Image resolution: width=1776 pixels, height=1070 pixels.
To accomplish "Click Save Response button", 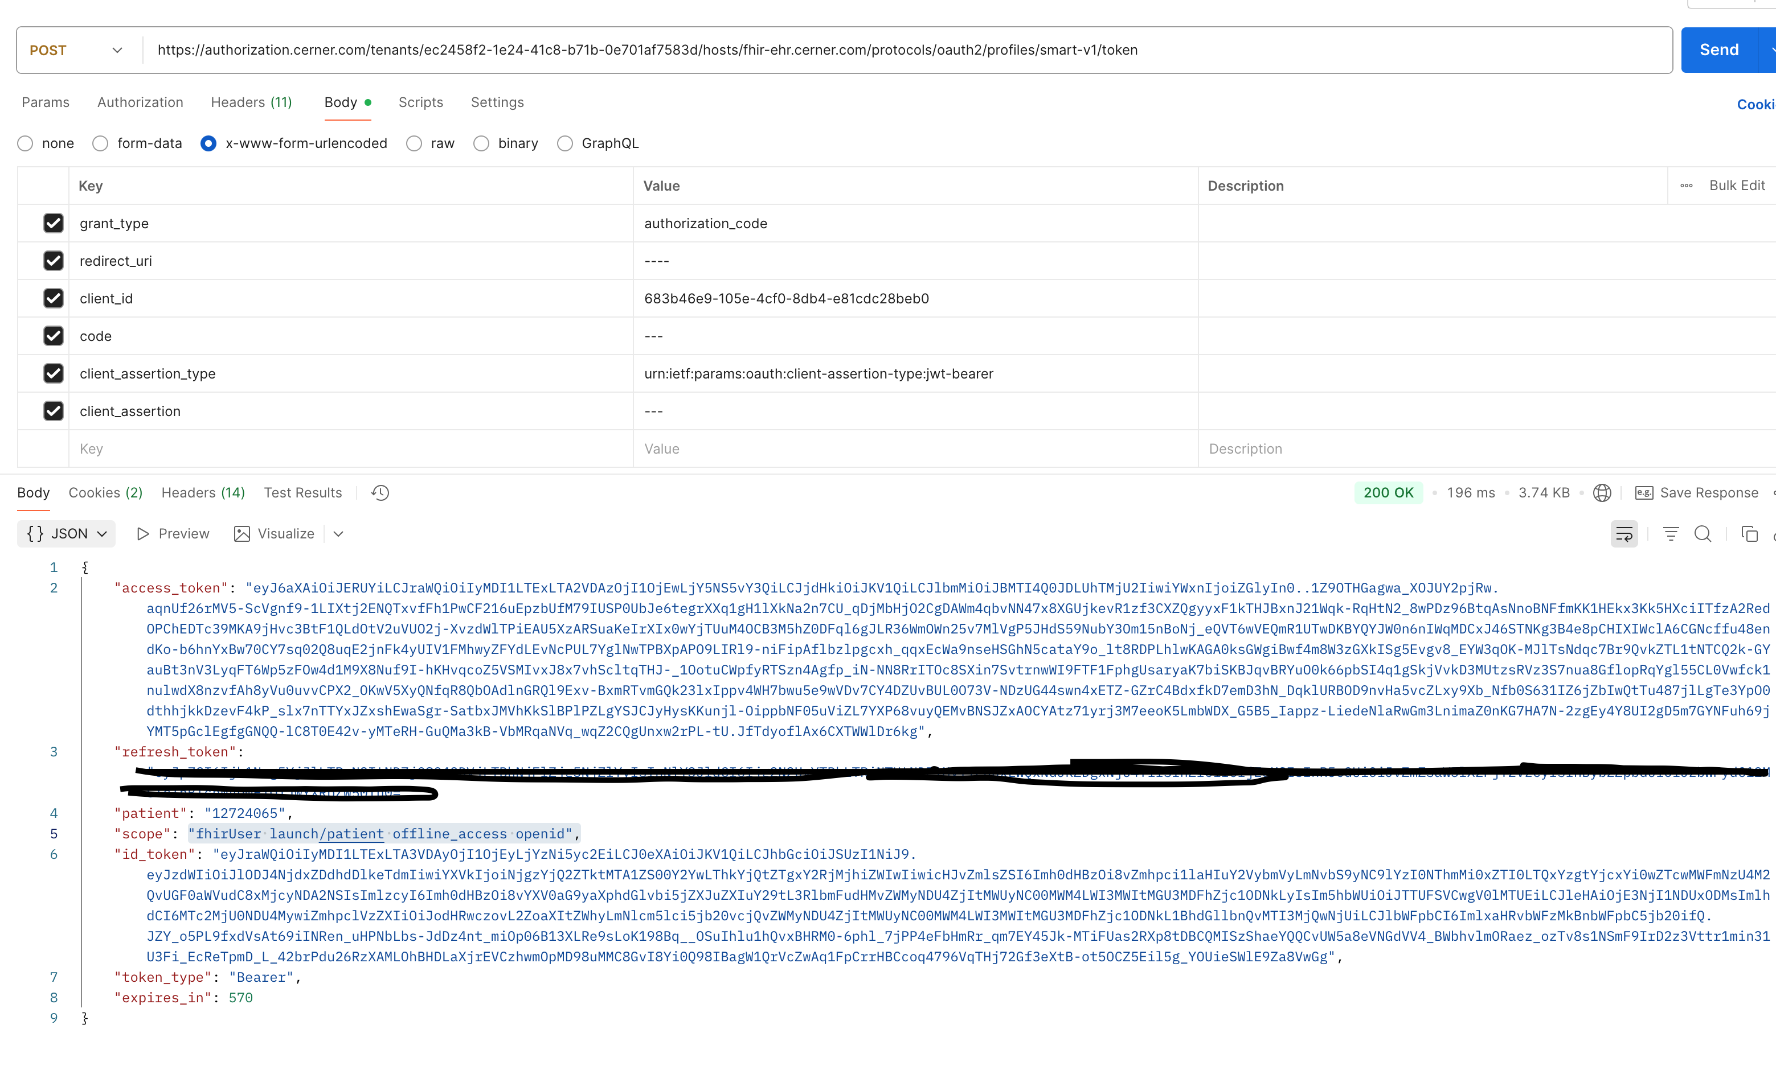I will click(1697, 492).
